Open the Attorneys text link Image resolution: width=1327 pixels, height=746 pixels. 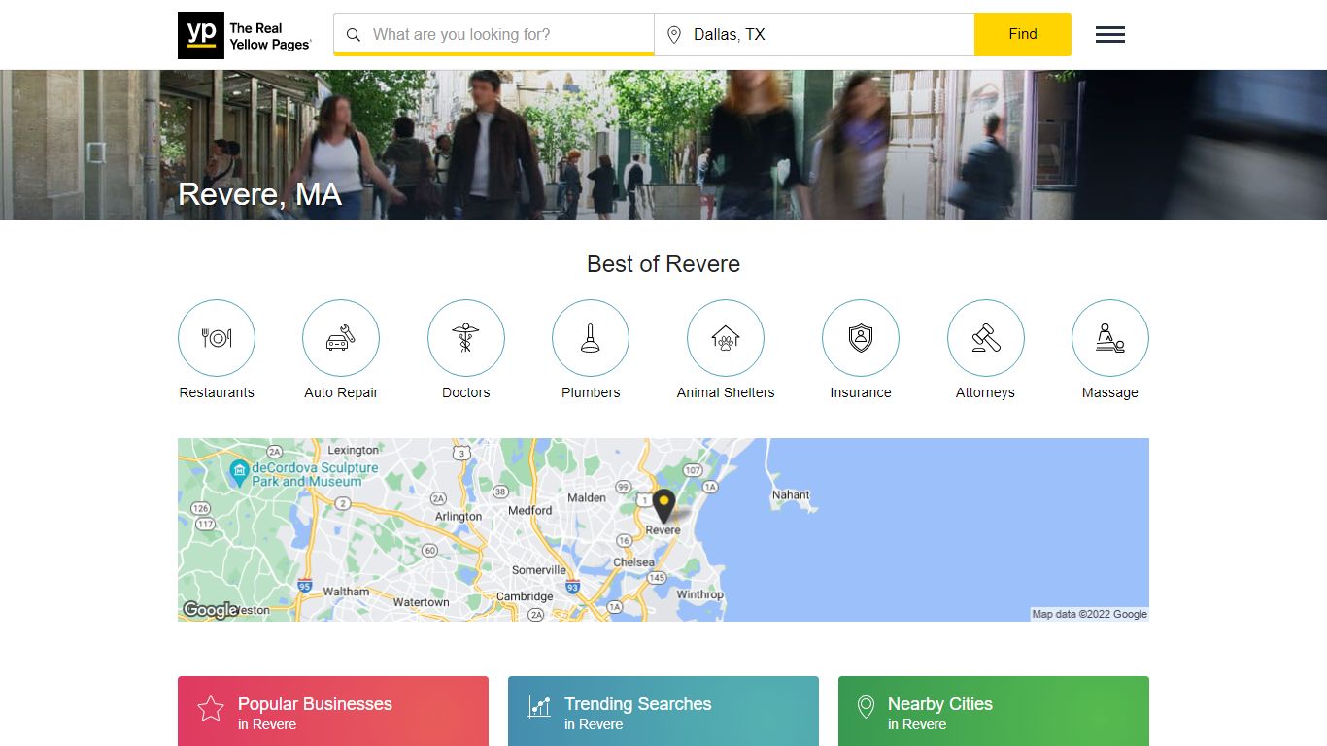pos(985,392)
